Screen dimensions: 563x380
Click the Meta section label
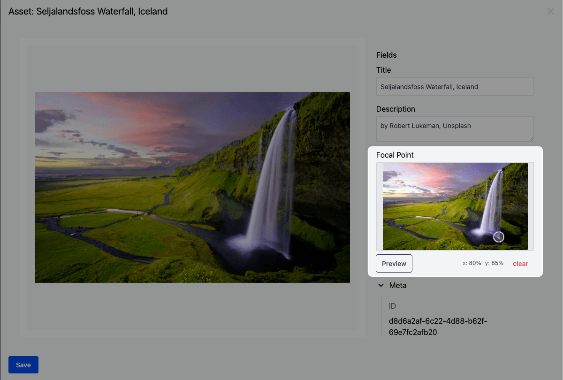pyautogui.click(x=398, y=285)
